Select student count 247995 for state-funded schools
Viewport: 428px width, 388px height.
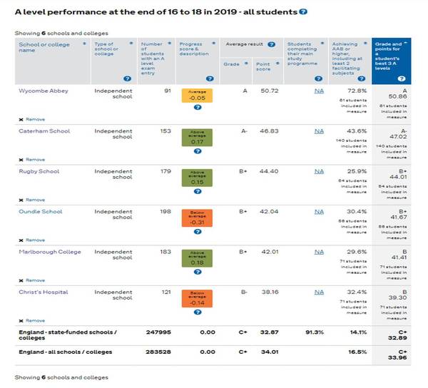point(158,332)
